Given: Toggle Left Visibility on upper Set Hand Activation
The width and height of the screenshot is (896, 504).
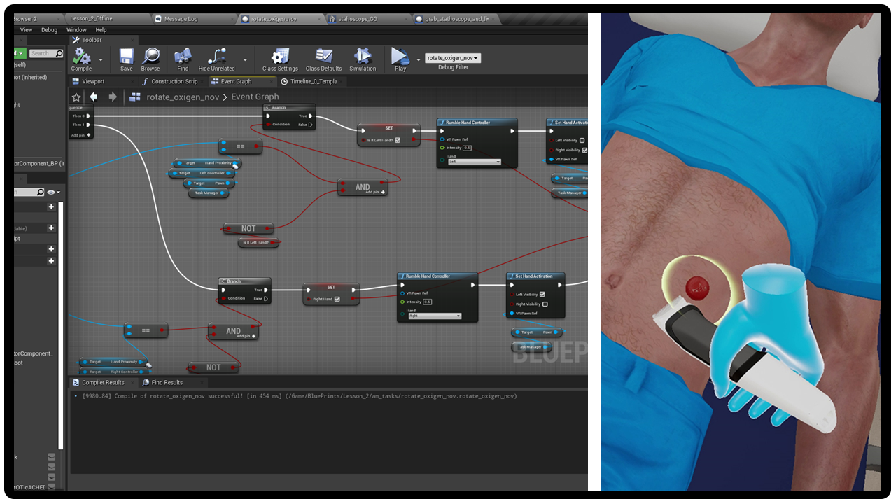Looking at the screenshot, I should (582, 140).
